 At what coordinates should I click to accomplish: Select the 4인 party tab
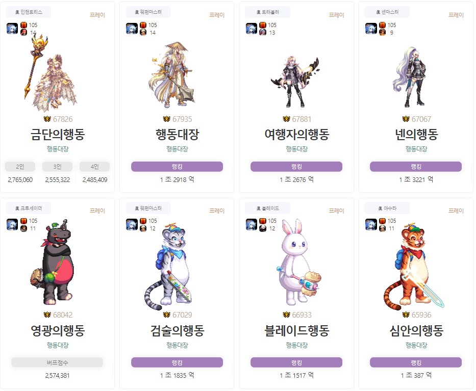pyautogui.click(x=95, y=167)
